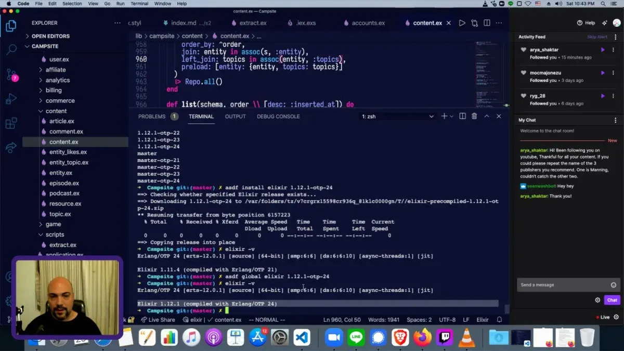The image size is (624, 351).
Task: Open Twitch app from the dock
Action: pos(444,338)
